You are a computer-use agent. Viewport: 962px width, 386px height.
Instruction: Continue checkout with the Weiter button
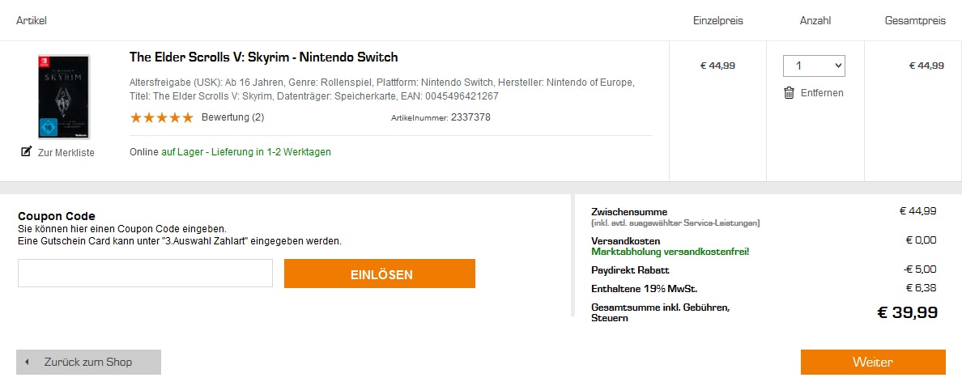[872, 362]
